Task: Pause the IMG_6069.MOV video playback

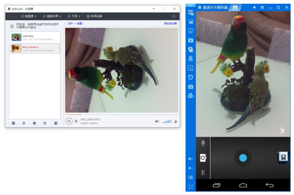Action: pos(69,121)
